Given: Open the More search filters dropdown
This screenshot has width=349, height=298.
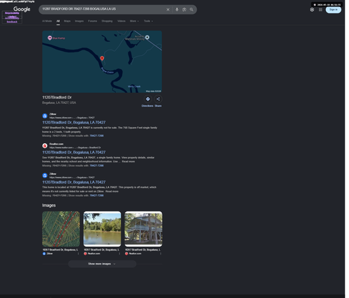Looking at the screenshot, I should (134, 21).
